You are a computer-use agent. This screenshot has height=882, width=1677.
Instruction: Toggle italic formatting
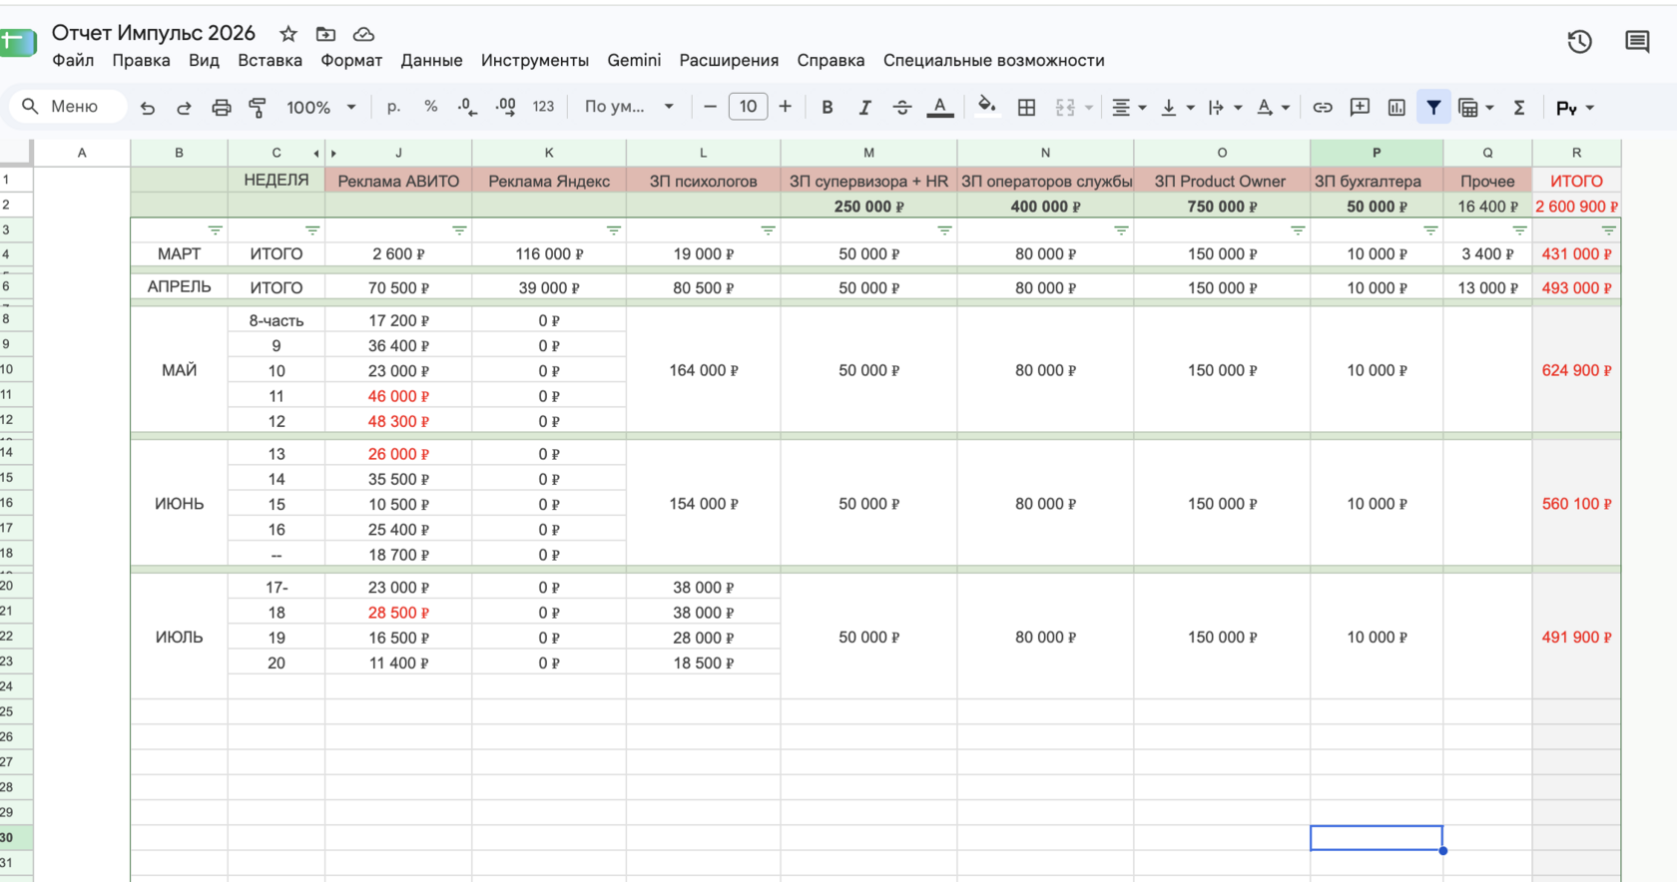point(864,108)
